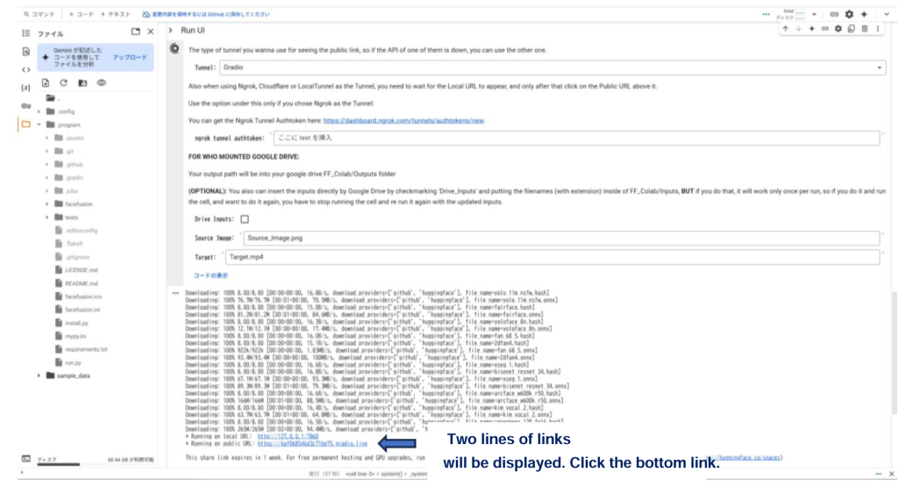Click the output options three-dot icon
898x487 pixels.
click(x=175, y=293)
